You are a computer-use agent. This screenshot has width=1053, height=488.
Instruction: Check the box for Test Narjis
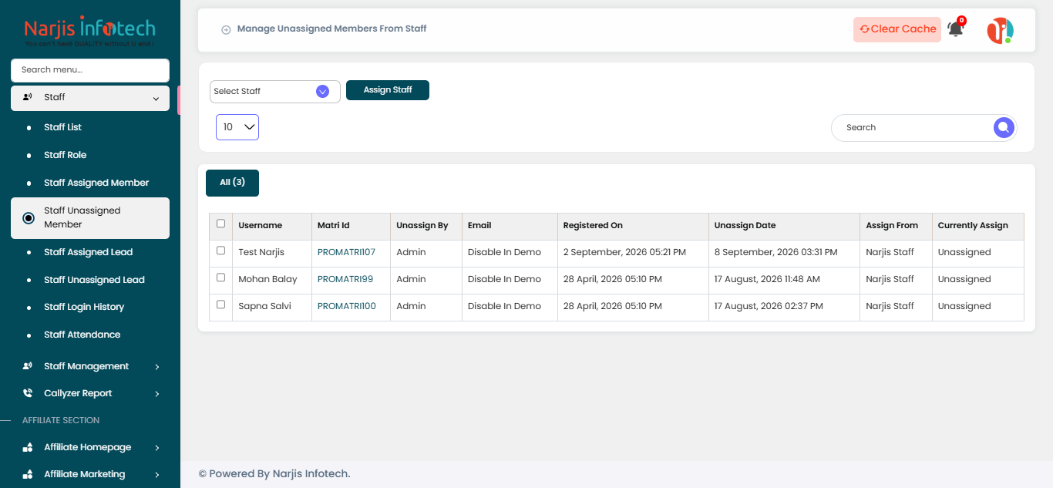[x=221, y=251]
